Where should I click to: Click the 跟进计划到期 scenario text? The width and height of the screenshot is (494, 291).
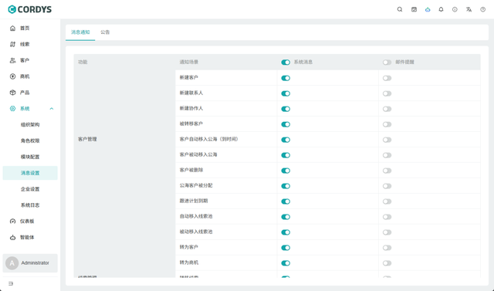[194, 201]
